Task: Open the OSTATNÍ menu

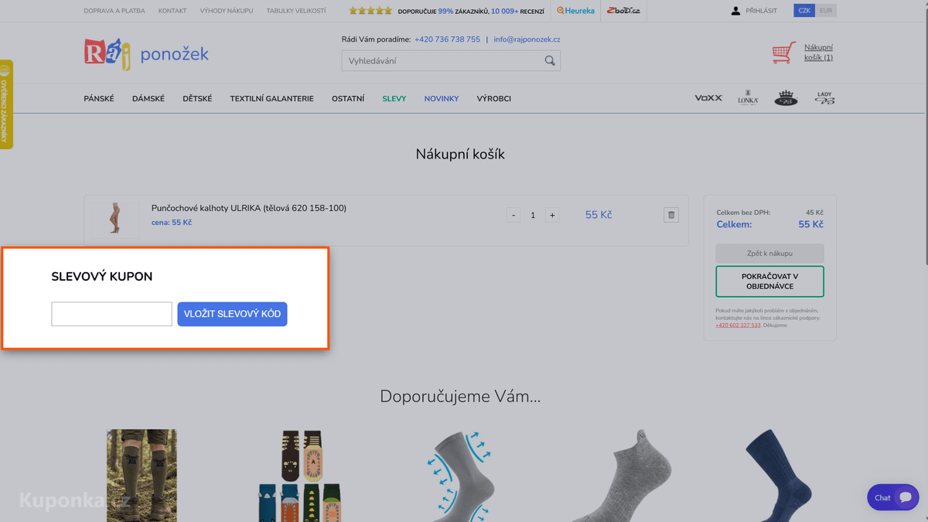Action: (x=348, y=99)
